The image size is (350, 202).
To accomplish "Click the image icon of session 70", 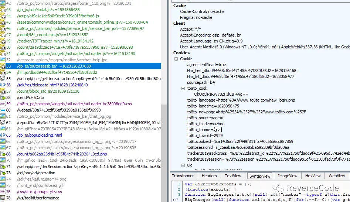I will coord(3,160).
